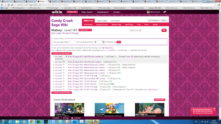
Task: Expand My Tools in bottom toolbar
Action: (x=65, y=118)
